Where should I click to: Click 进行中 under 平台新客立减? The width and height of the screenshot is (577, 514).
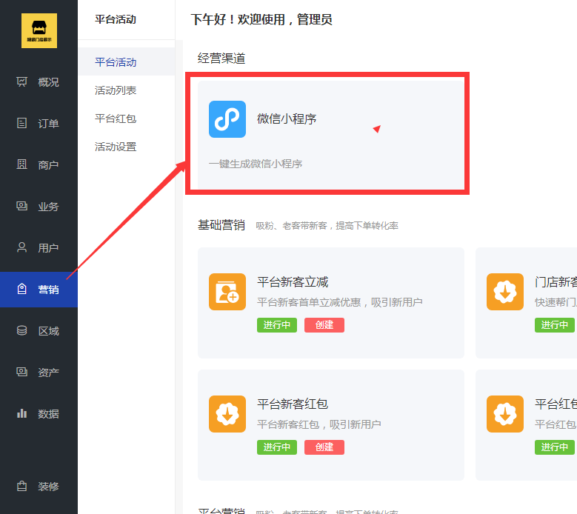pos(277,325)
